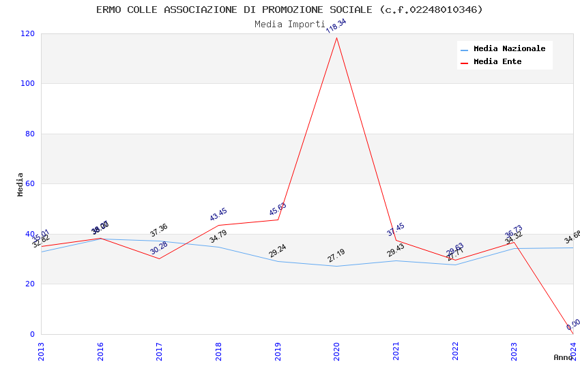Click the 2021 x-axis year label
This screenshot has height=375, width=580.
click(x=396, y=352)
